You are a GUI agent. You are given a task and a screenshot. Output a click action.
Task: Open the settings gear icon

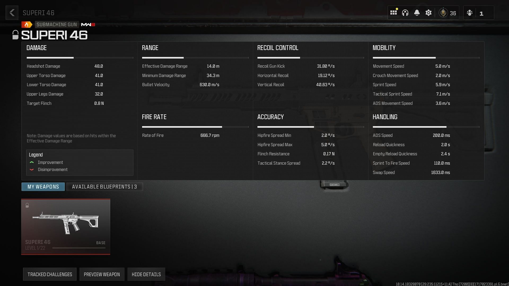tap(428, 12)
